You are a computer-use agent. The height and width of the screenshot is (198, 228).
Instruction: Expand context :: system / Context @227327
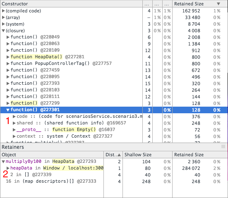14,136
